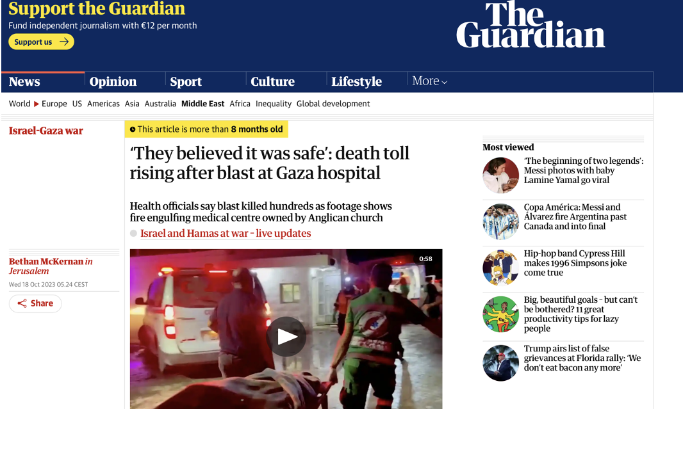Go to the Middle East subsection
Image resolution: width=683 pixels, height=457 pixels.
[202, 104]
